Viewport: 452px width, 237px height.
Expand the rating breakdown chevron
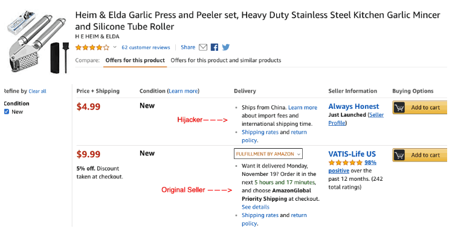tap(114, 47)
